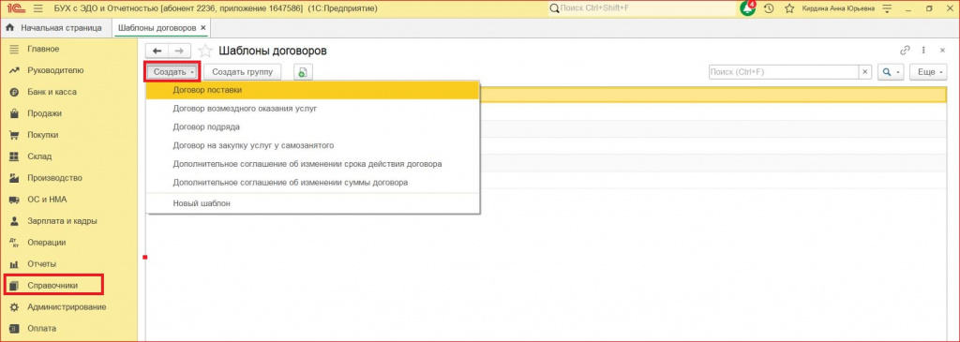Open Банк и касса section label
Viewport: 960px width, 342px height.
coord(52,92)
